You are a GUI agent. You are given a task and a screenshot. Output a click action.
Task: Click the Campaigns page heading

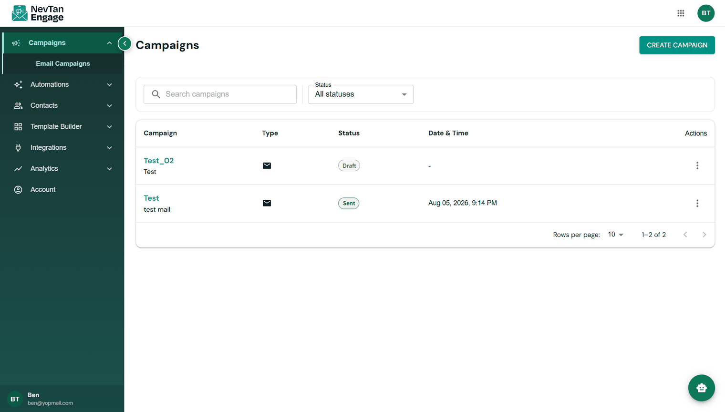(167, 45)
